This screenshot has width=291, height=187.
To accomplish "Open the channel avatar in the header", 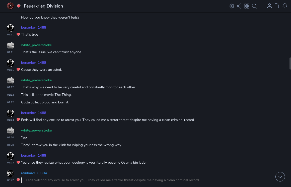I will coord(10,6).
